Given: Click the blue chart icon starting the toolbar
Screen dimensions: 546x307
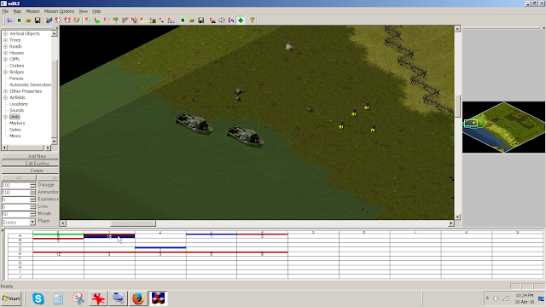Looking at the screenshot, I should click(x=9, y=20).
